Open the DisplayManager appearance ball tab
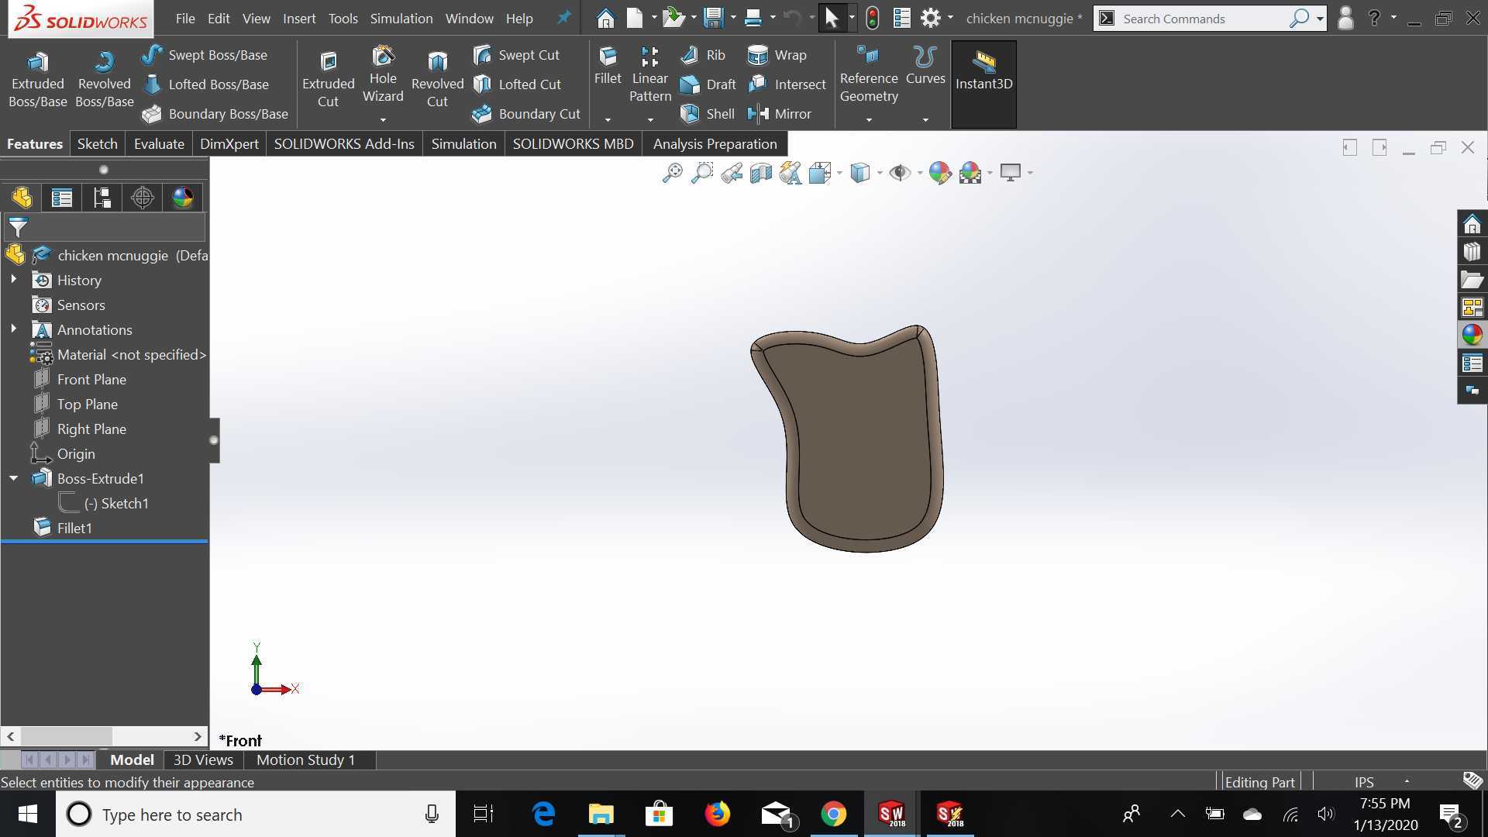Screen dimensions: 1488x837 click(183, 198)
